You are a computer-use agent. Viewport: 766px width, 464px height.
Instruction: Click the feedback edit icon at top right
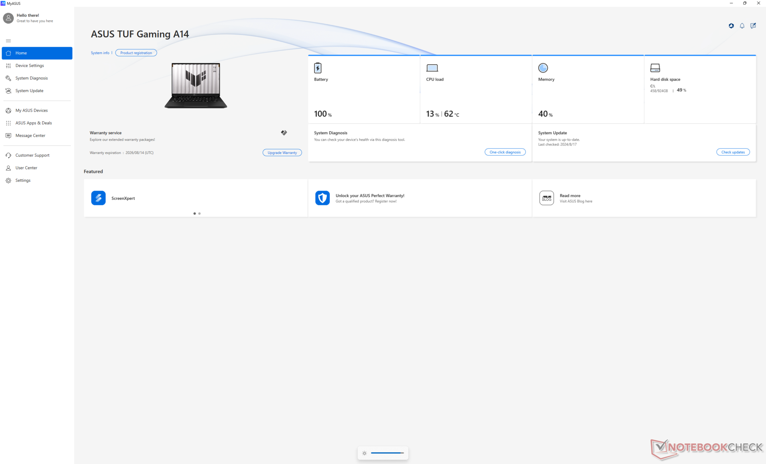(x=753, y=26)
